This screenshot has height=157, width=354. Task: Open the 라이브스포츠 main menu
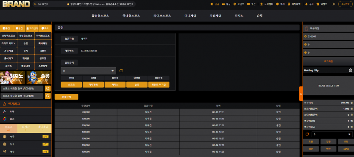pos(162,16)
